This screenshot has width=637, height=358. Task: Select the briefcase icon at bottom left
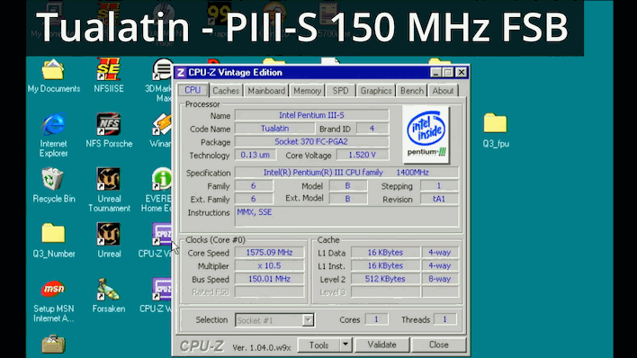click(53, 345)
